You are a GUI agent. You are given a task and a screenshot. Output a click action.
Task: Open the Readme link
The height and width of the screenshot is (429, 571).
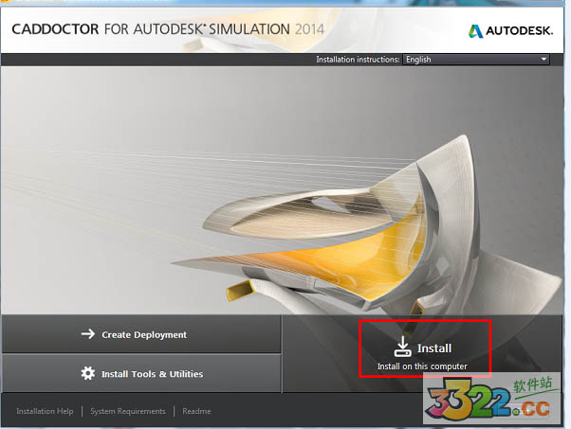coord(196,411)
